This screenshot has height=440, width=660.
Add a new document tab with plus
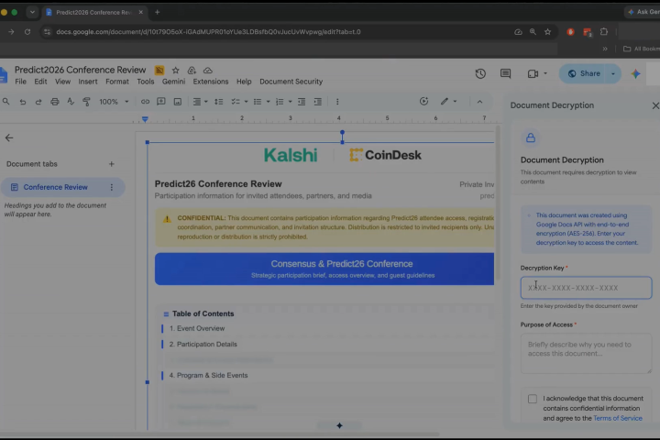(x=112, y=164)
